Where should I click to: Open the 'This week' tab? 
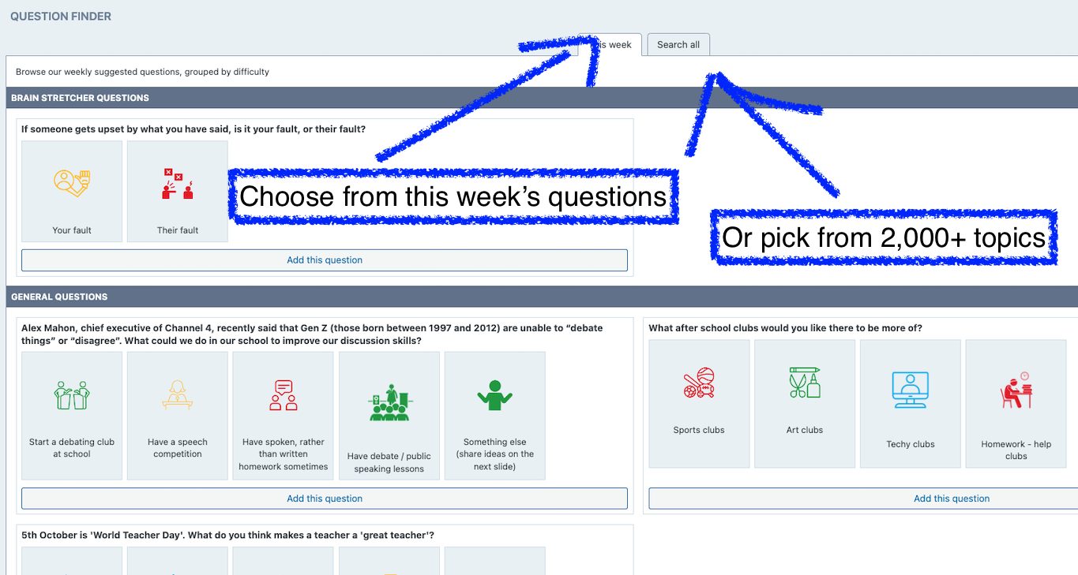click(610, 45)
